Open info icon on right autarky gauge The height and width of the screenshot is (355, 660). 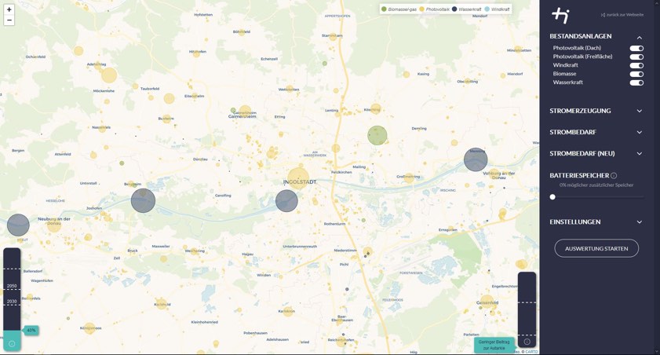point(527,342)
